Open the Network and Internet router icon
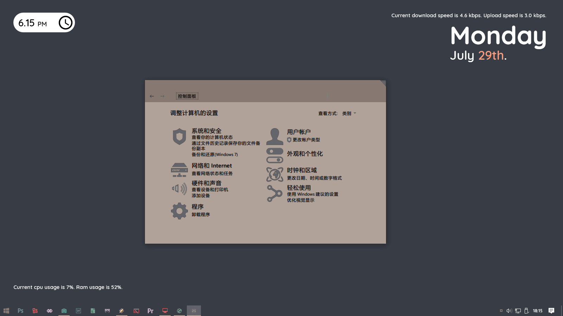This screenshot has height=316, width=563. point(179,170)
